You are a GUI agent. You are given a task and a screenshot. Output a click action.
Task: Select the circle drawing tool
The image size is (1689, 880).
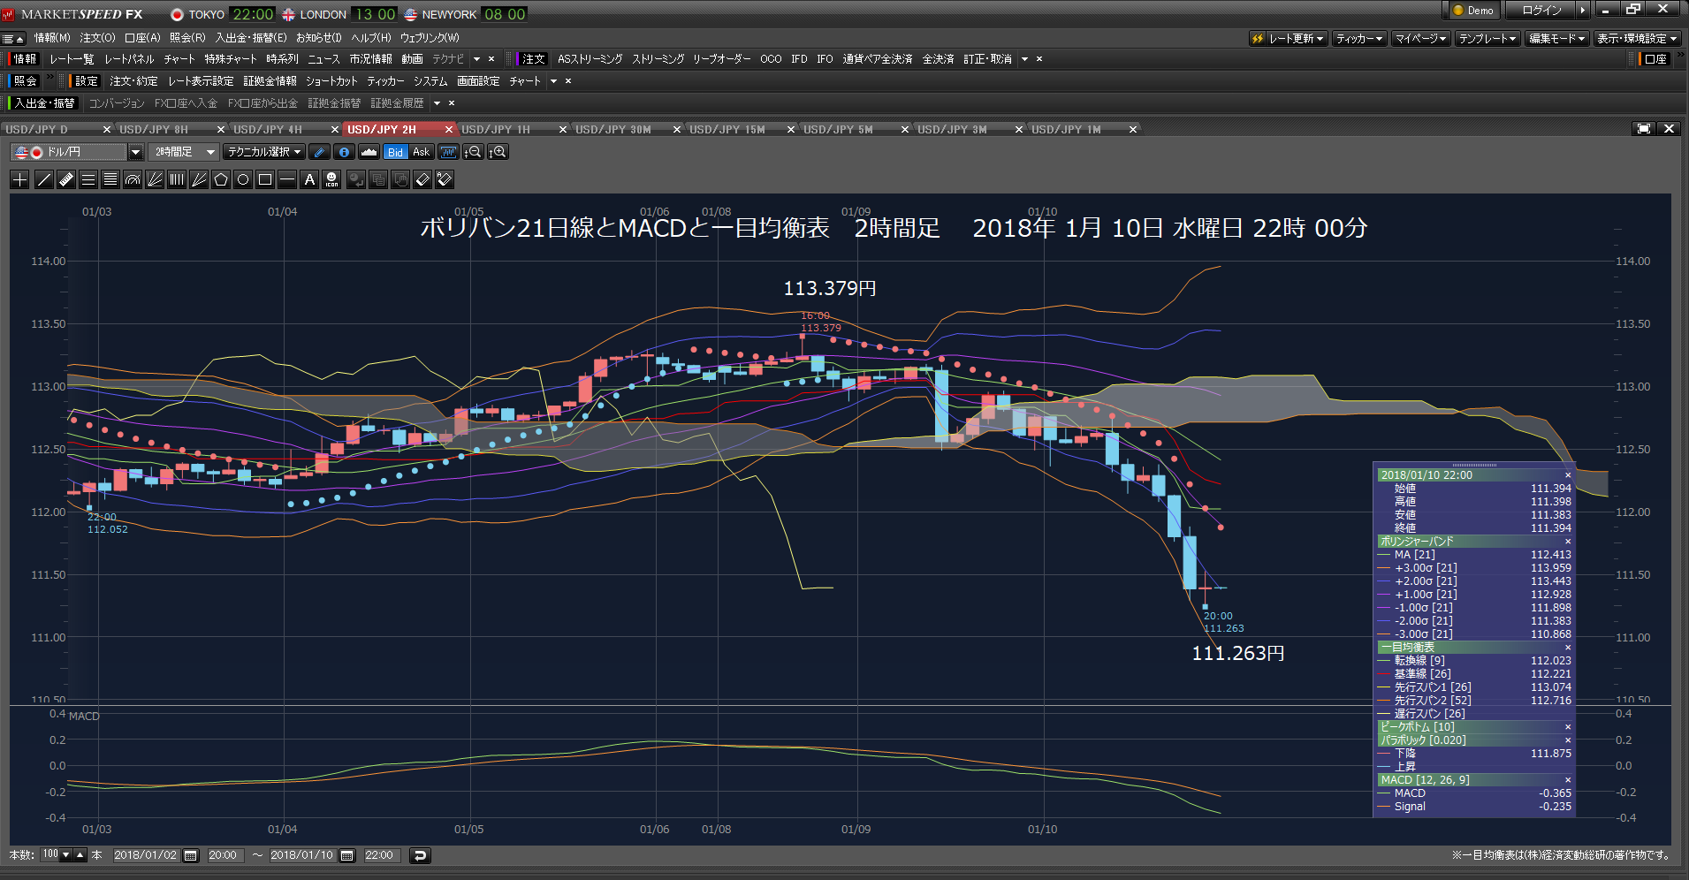pyautogui.click(x=243, y=179)
